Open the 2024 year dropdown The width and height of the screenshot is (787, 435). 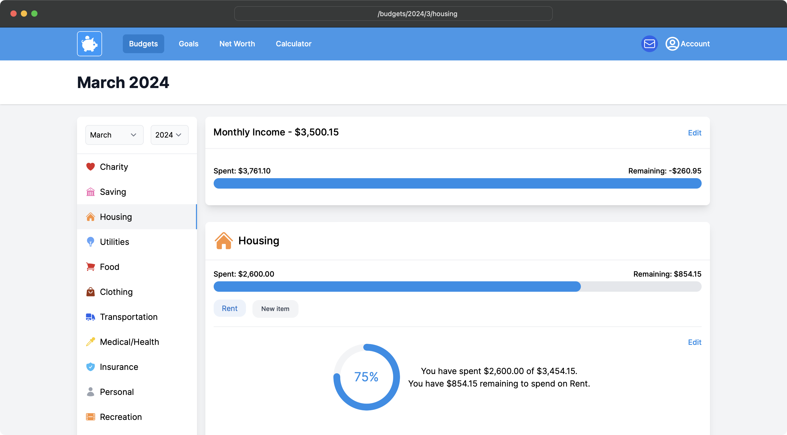coord(169,135)
